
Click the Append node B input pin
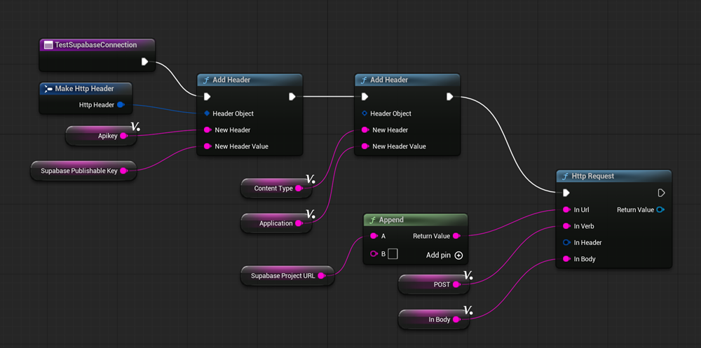click(374, 254)
